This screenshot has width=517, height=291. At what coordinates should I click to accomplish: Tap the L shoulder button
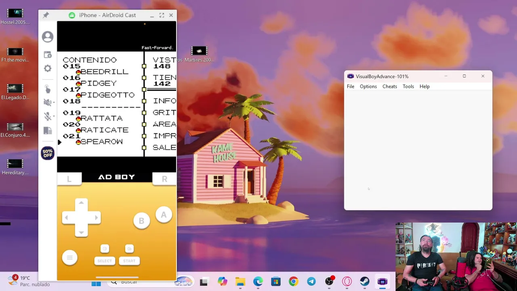point(69,179)
